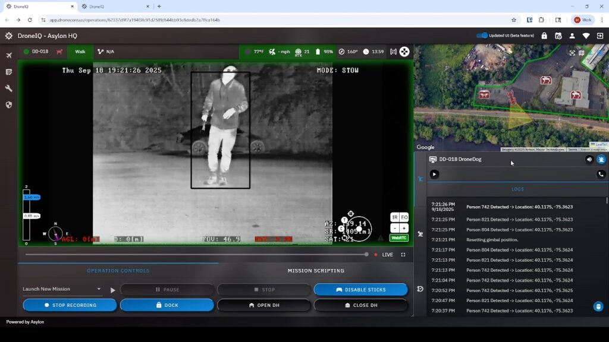
Task: Click the lock icon in top header
Action: tap(544, 36)
